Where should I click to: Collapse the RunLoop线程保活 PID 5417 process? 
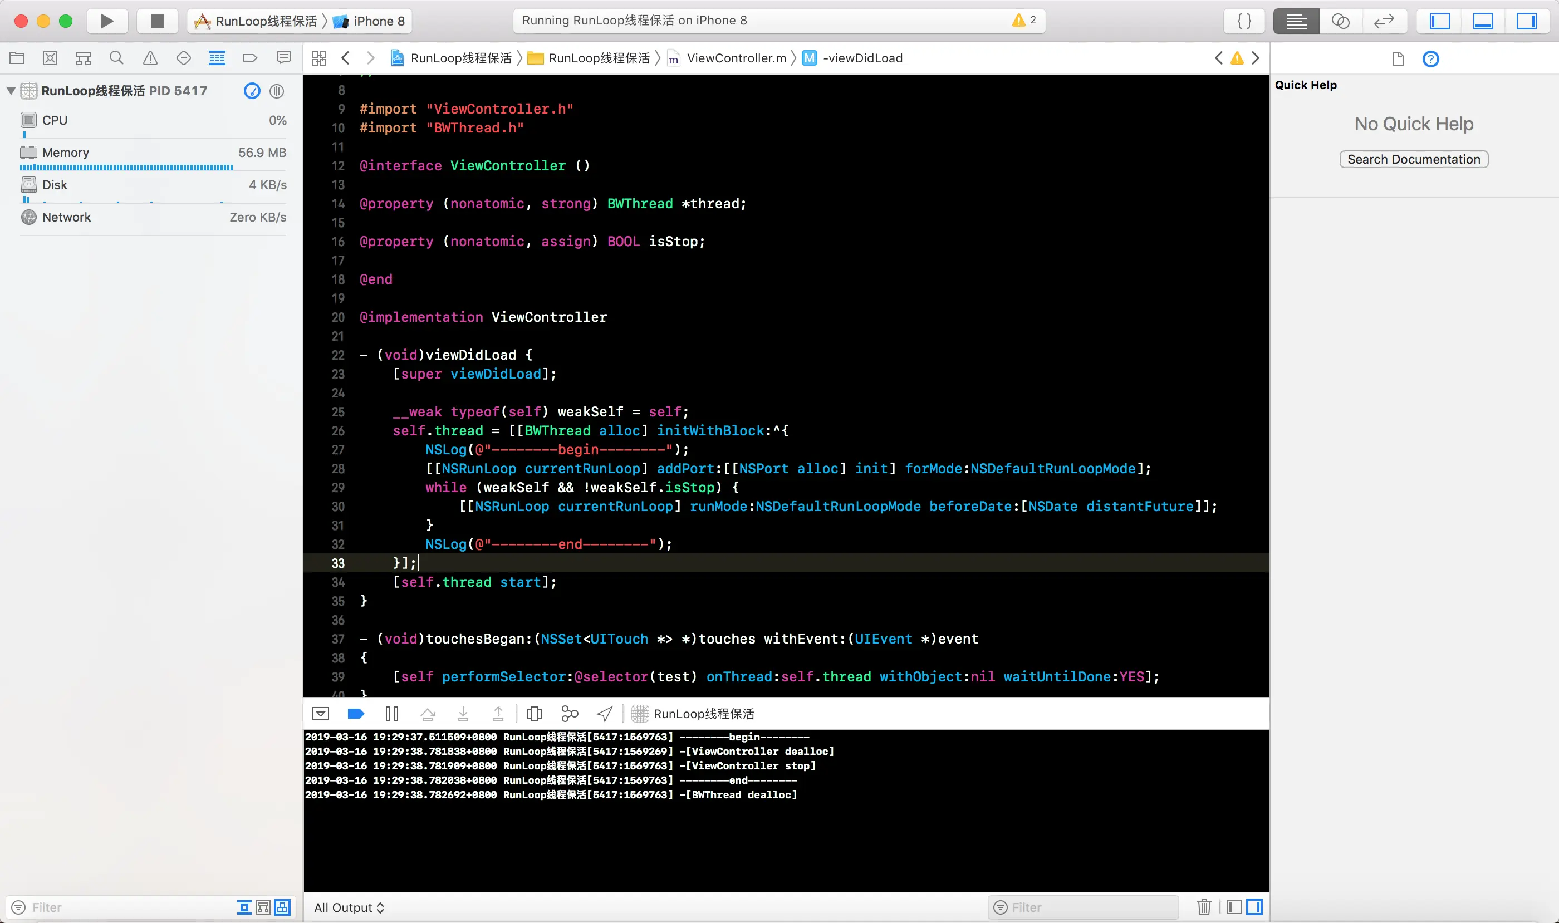[x=11, y=91]
